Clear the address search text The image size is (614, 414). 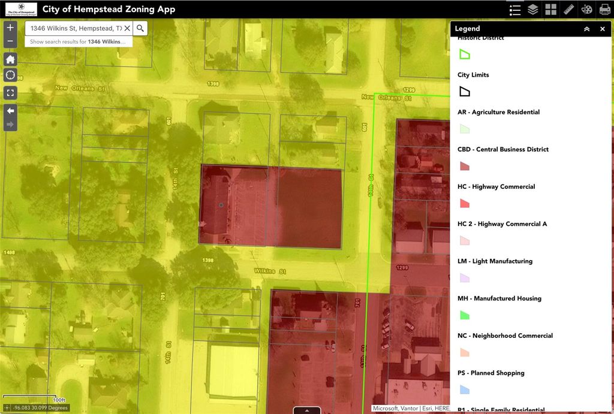127,28
